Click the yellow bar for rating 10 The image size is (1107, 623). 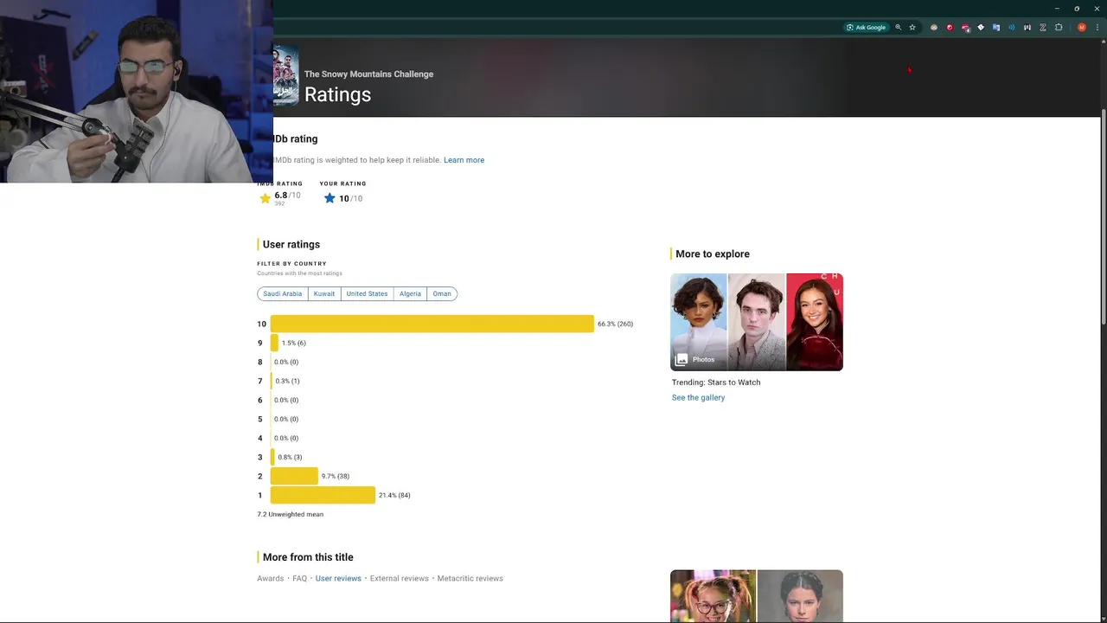pyautogui.click(x=432, y=324)
